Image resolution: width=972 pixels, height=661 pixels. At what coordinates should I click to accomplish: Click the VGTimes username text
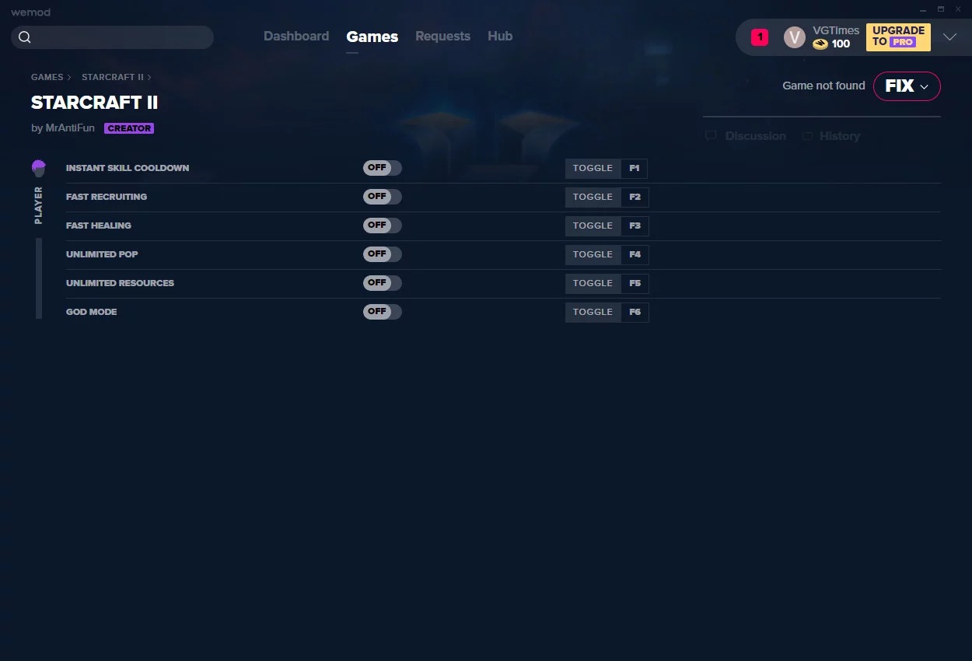tap(836, 30)
